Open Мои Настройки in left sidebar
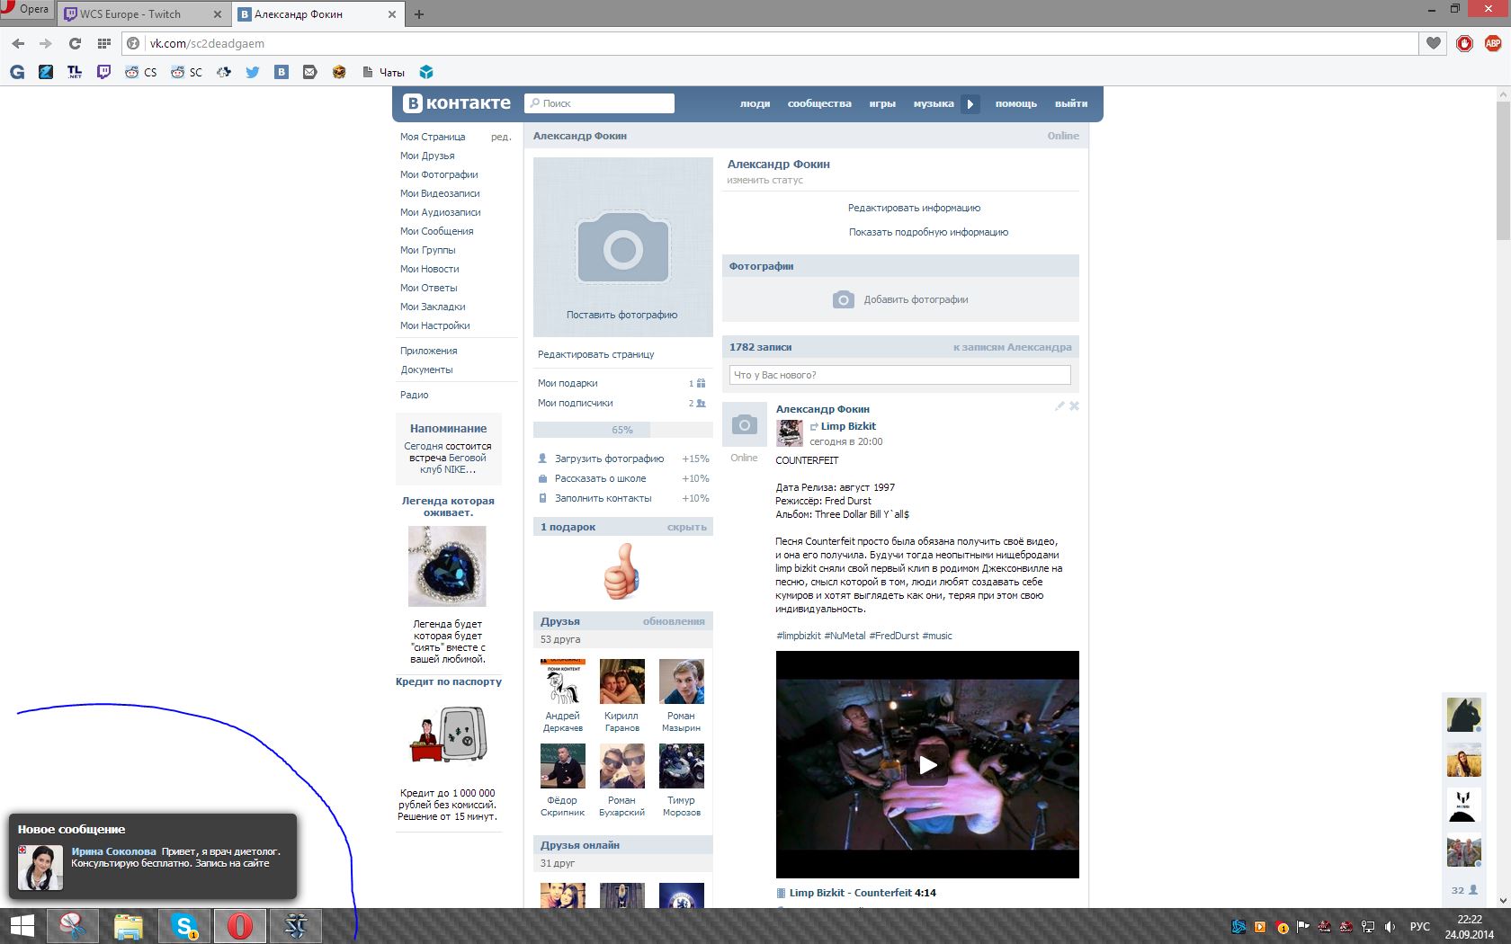 point(435,325)
